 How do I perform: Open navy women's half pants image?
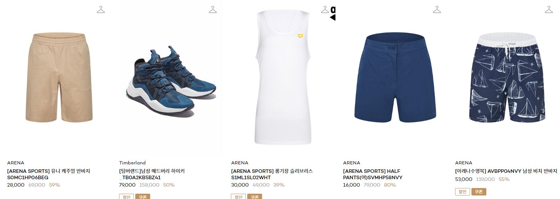pos(395,78)
